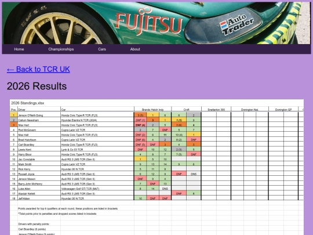The image size is (313, 235).
Task: Open the Championships navigation item
Action: 61,49
